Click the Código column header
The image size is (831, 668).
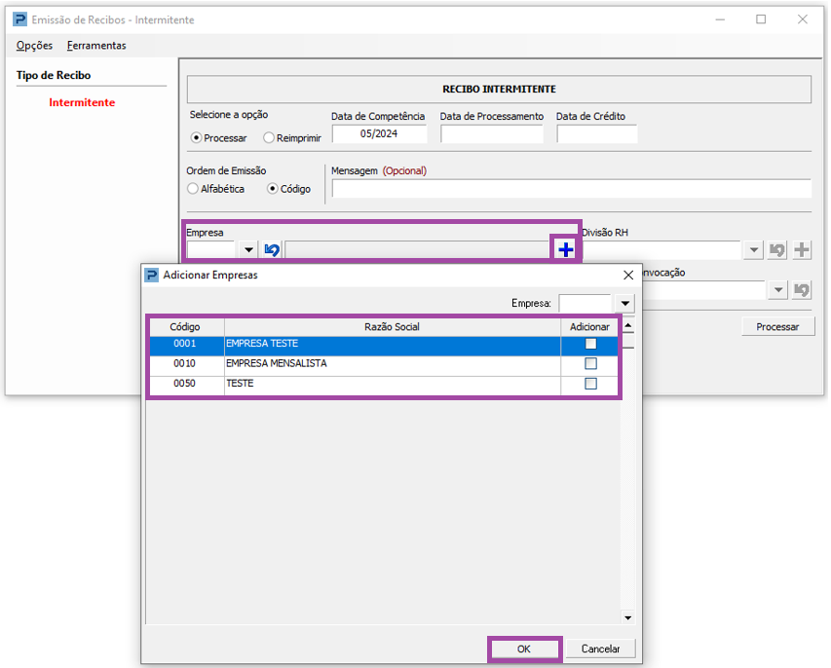(185, 327)
